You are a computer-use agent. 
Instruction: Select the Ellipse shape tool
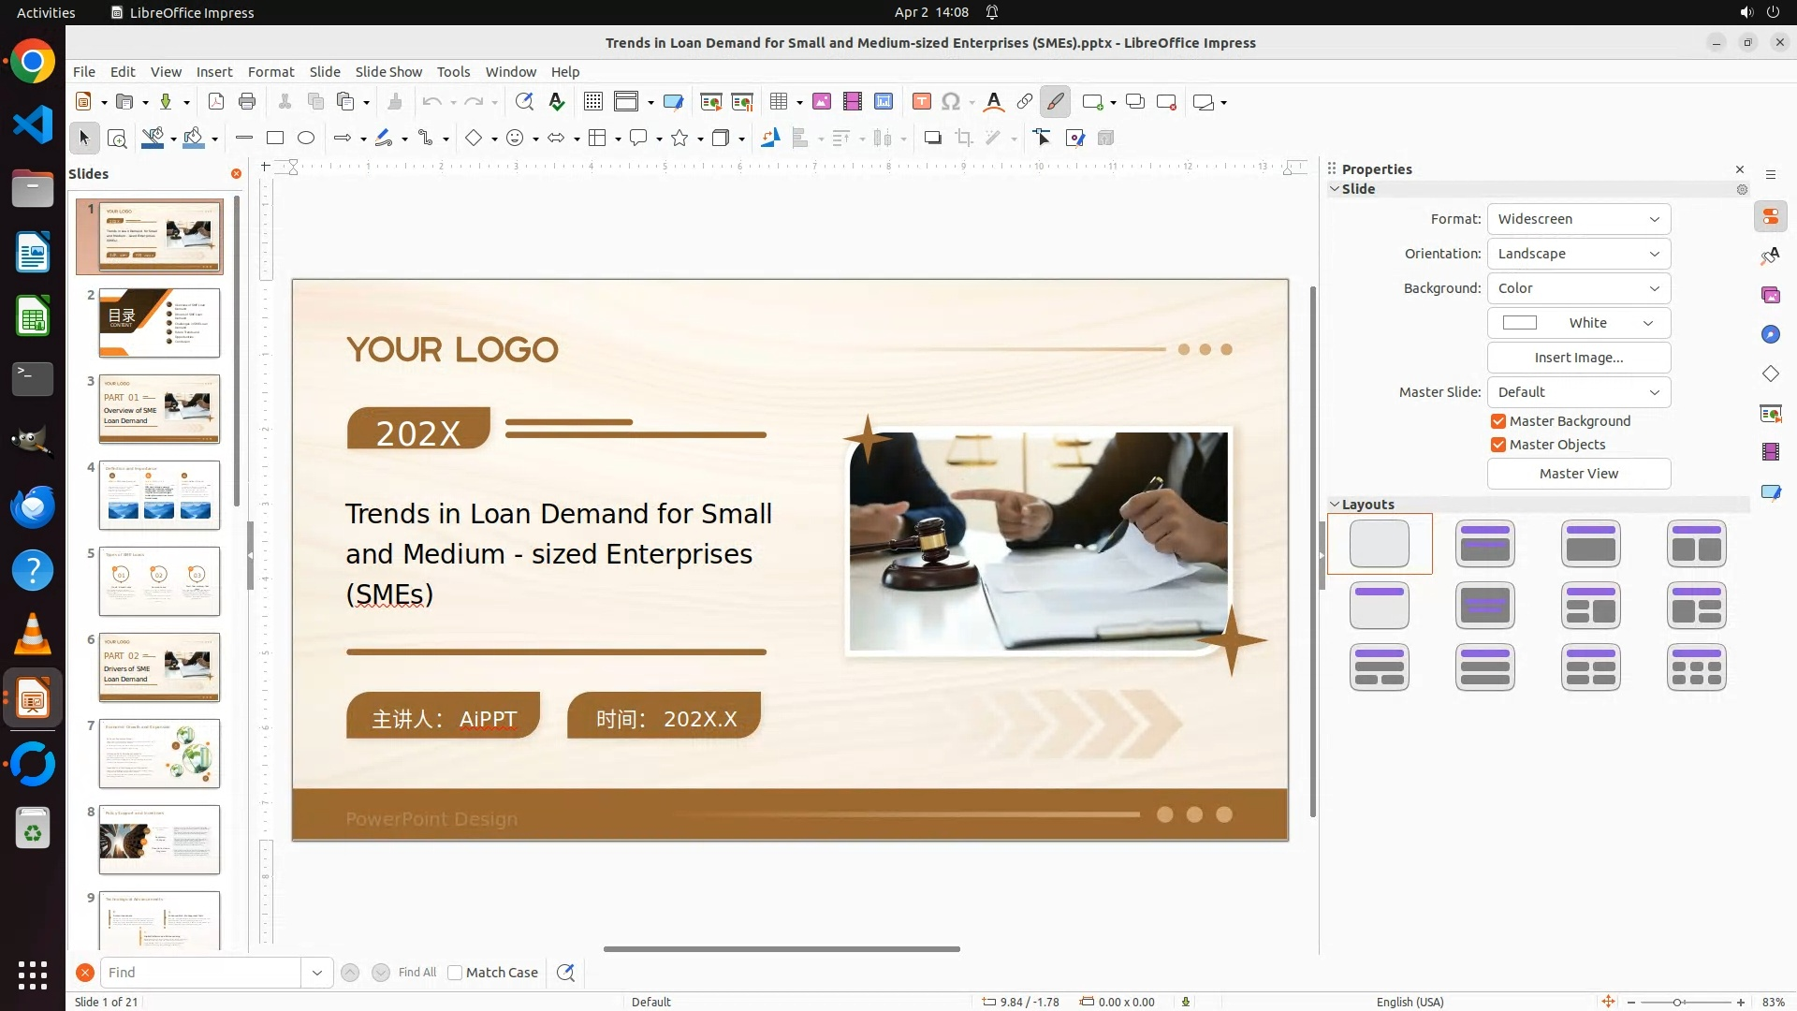coord(306,139)
